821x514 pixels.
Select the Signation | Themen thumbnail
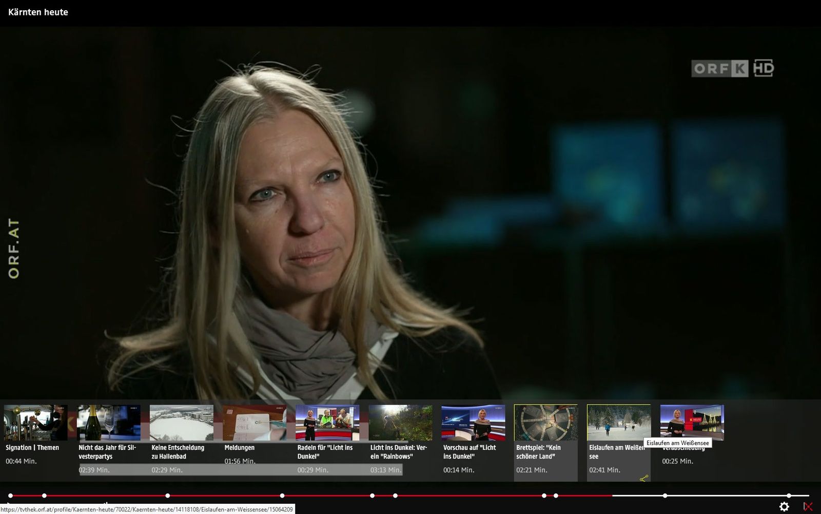pyautogui.click(x=35, y=423)
